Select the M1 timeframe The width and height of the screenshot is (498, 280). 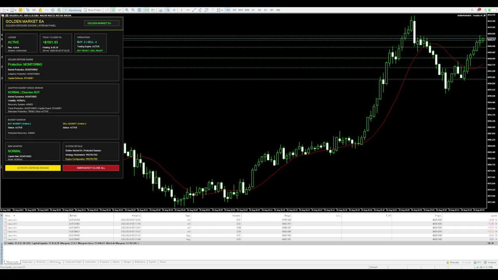click(228, 10)
